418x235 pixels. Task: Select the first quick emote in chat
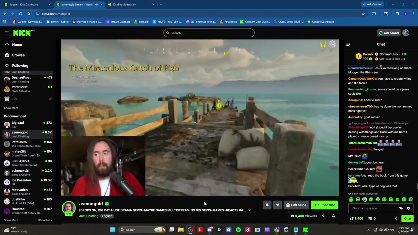(x=351, y=199)
